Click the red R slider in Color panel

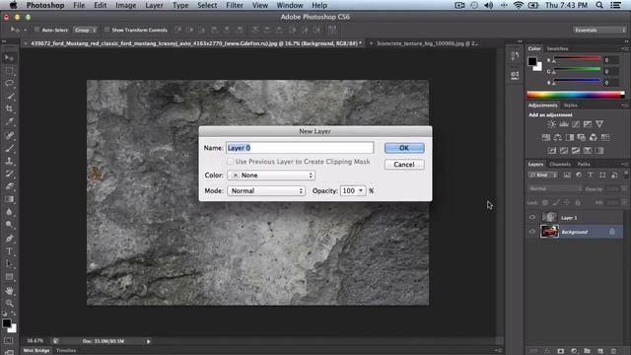pyautogui.click(x=577, y=59)
